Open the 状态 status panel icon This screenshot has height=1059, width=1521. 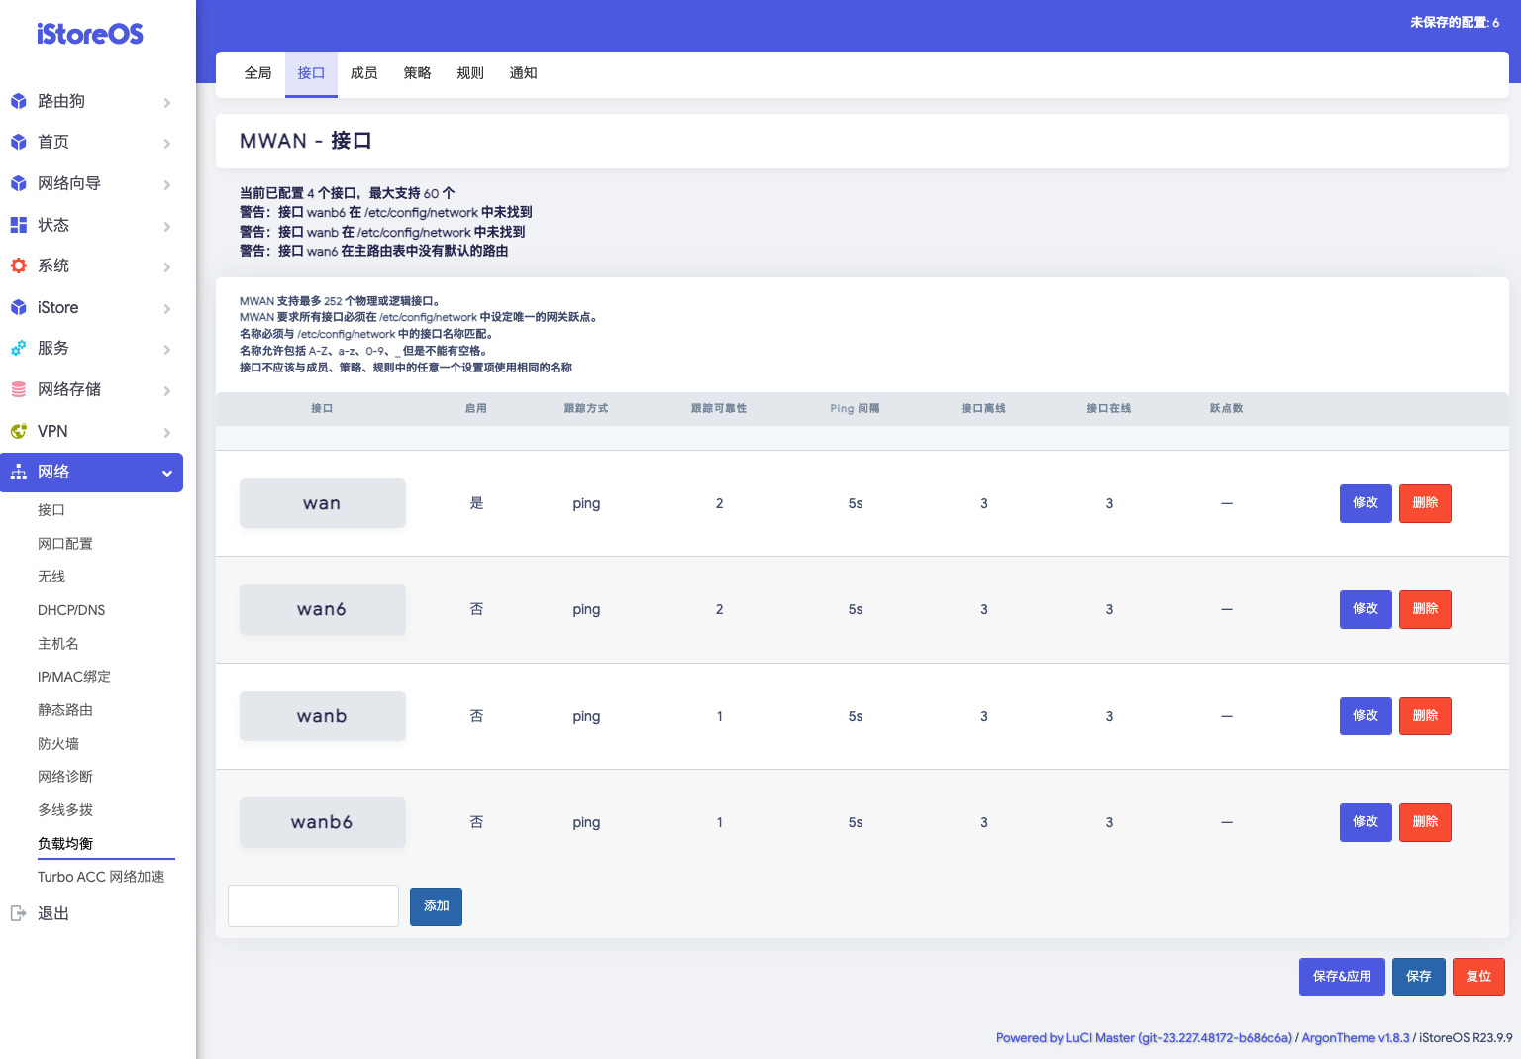coord(18,225)
